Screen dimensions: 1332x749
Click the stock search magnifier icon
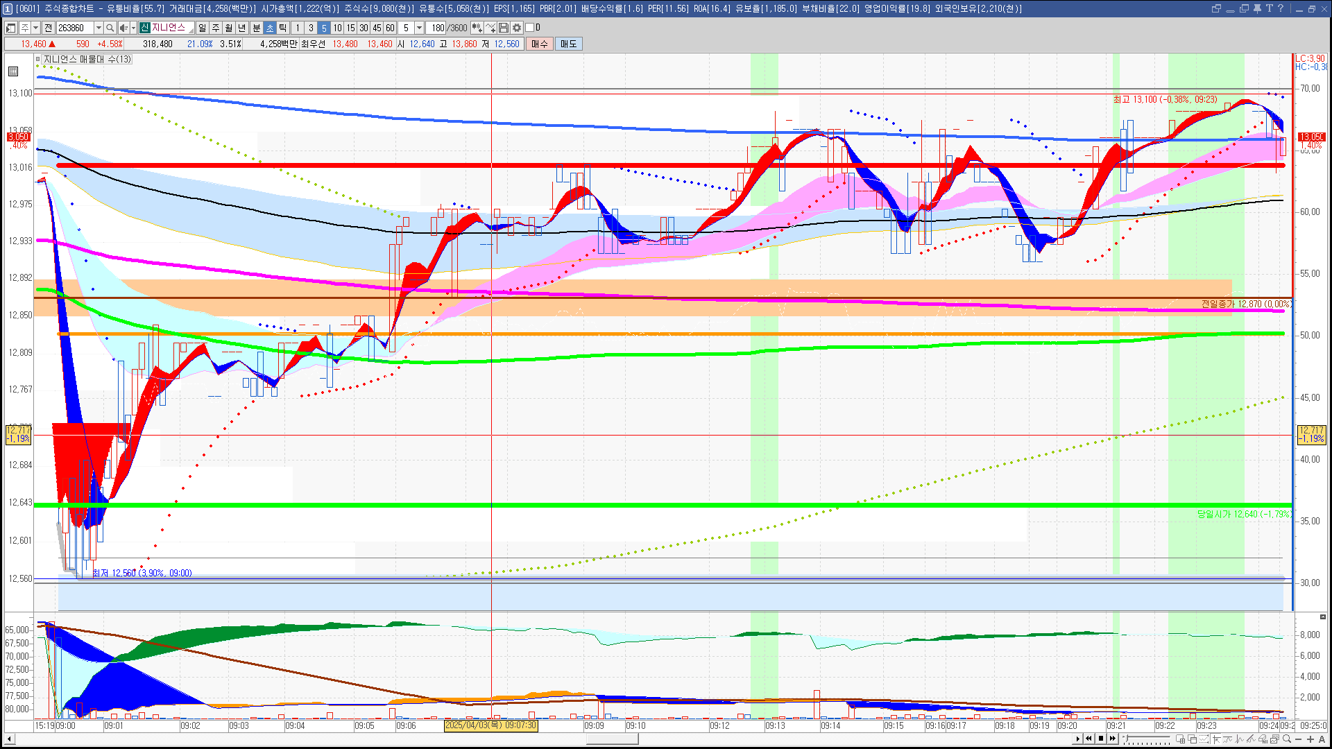(110, 28)
